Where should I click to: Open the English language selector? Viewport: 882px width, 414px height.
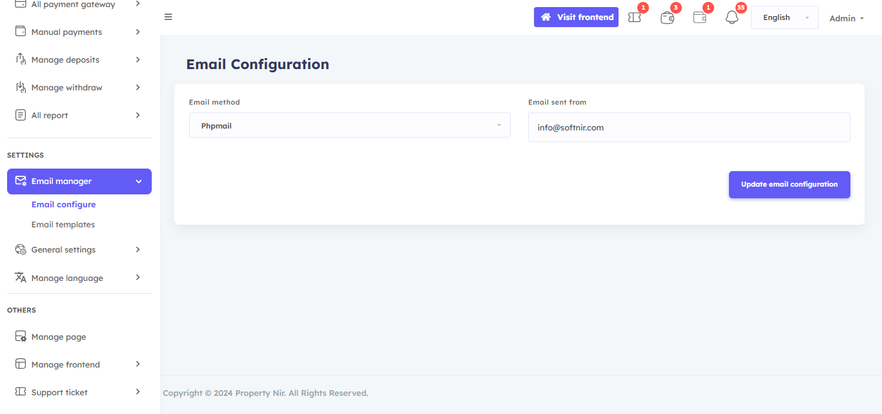[784, 17]
